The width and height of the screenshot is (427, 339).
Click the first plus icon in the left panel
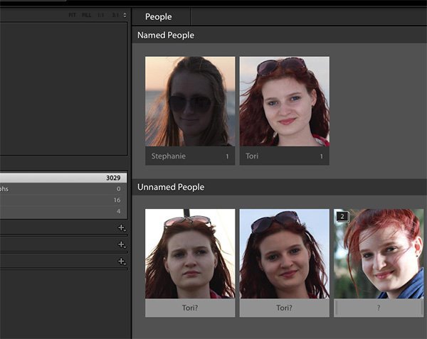pyautogui.click(x=122, y=227)
